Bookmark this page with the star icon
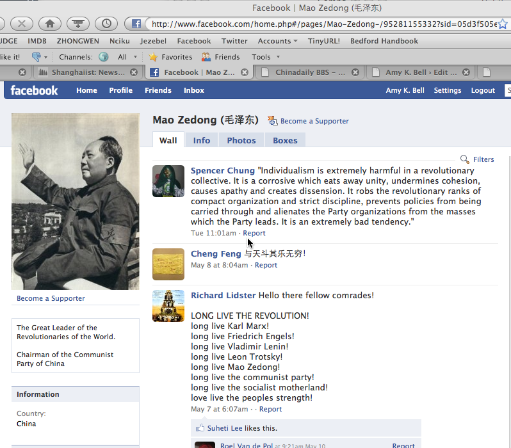511x448 pixels. (503, 24)
